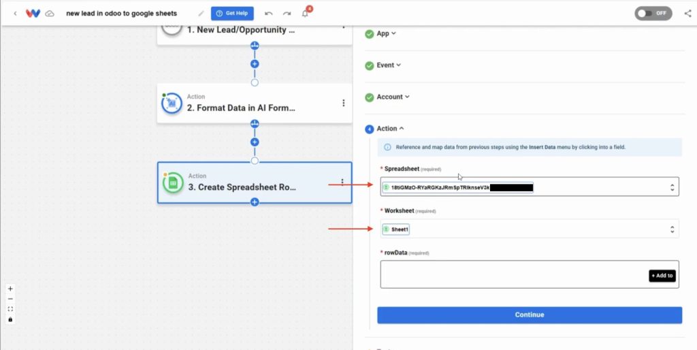Add a path below New Lead step
The width and height of the screenshot is (697, 350).
pyautogui.click(x=255, y=46)
